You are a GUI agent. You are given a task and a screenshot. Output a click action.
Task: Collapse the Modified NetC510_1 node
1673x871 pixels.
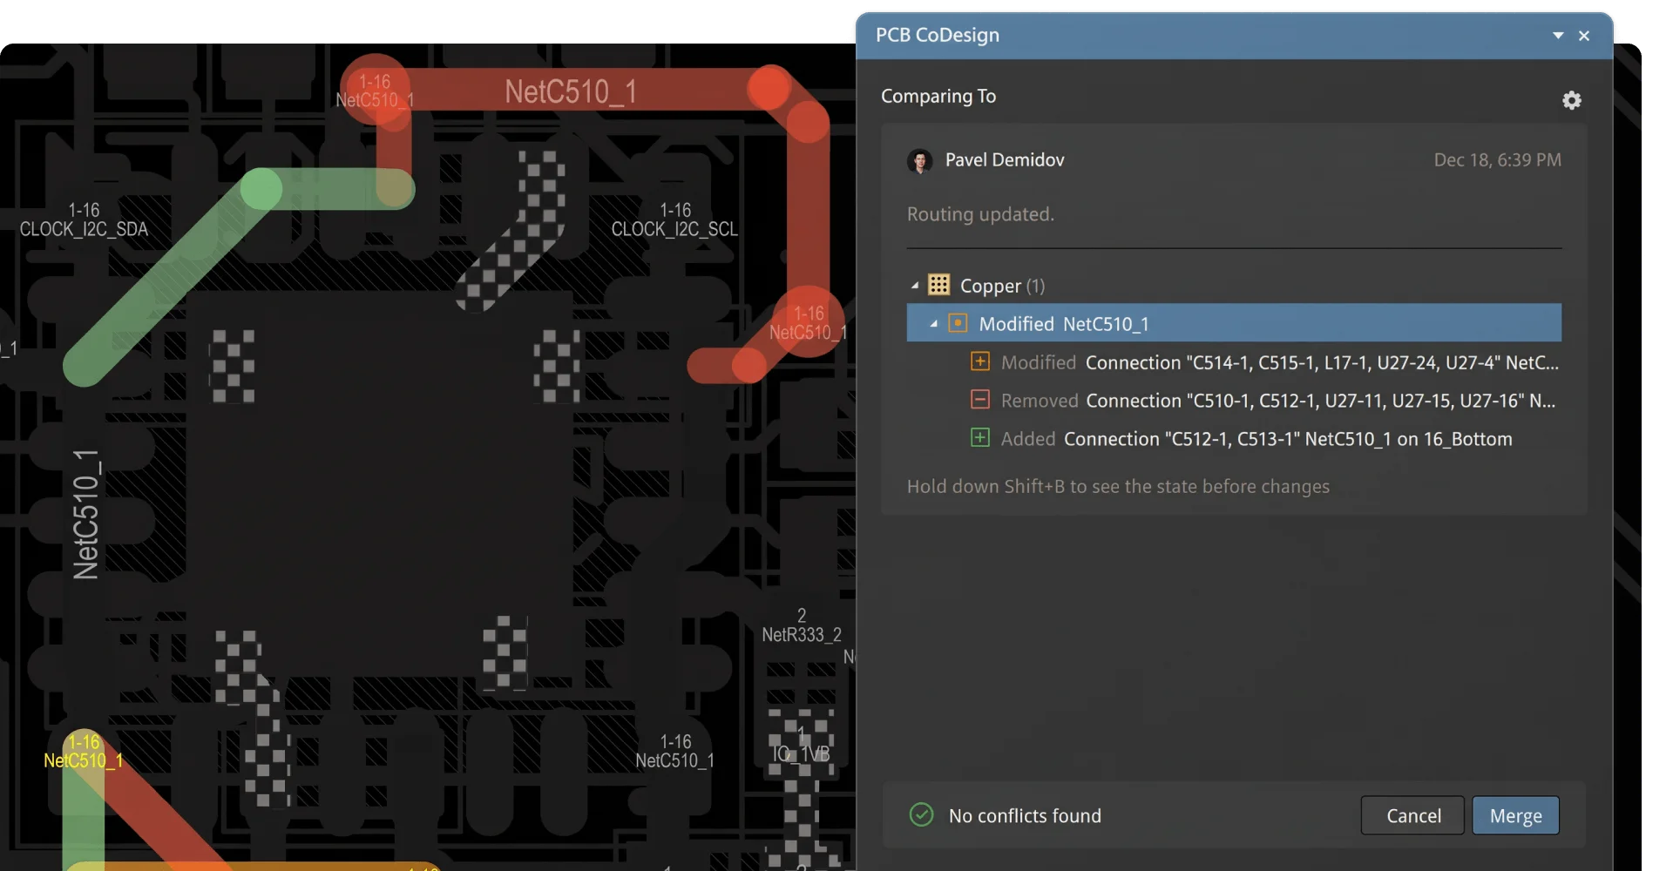tap(934, 324)
